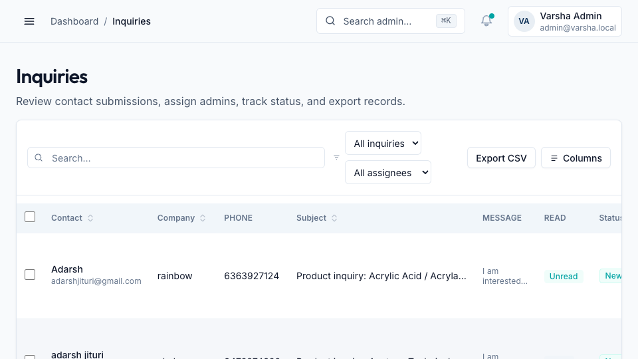The image size is (638, 359).
Task: Go to Dashboard breadcrumb
Action: click(74, 21)
